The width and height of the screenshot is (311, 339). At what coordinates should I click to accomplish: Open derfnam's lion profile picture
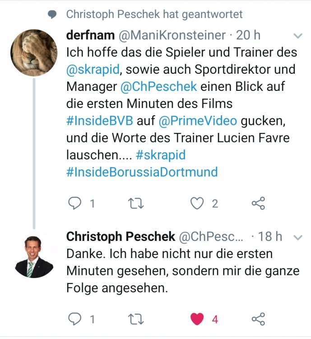[33, 52]
